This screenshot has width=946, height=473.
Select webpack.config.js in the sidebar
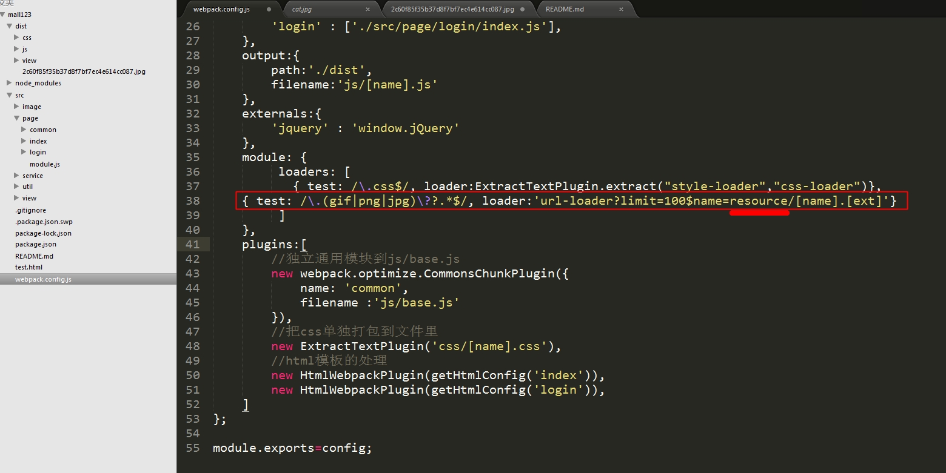(x=43, y=279)
